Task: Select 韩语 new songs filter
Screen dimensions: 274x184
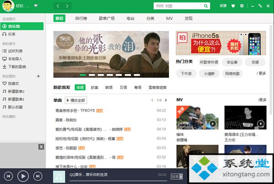Action: [109, 87]
